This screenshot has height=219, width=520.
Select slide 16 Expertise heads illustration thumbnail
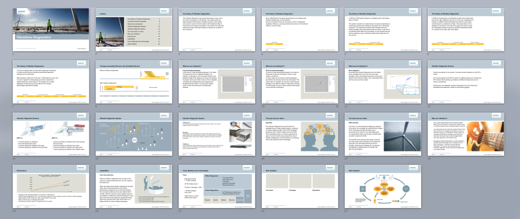pos(299,135)
